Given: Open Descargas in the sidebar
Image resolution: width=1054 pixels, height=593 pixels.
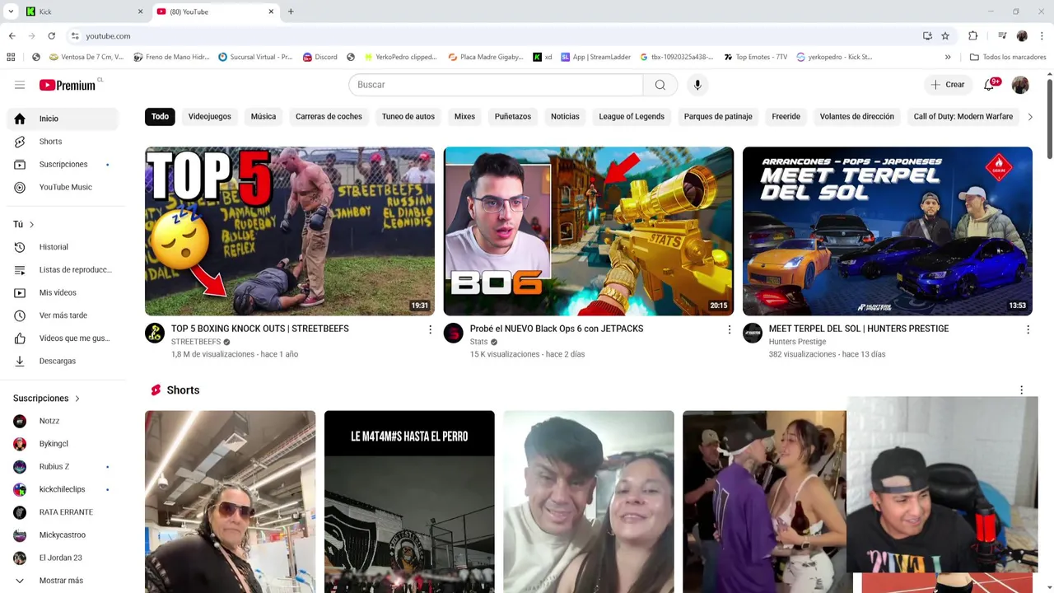Looking at the screenshot, I should (63, 361).
